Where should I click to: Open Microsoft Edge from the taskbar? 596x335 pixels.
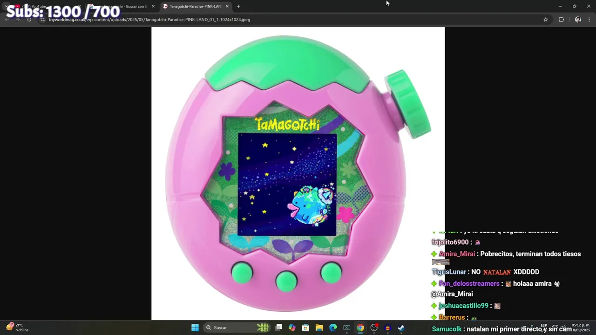pos(333,328)
